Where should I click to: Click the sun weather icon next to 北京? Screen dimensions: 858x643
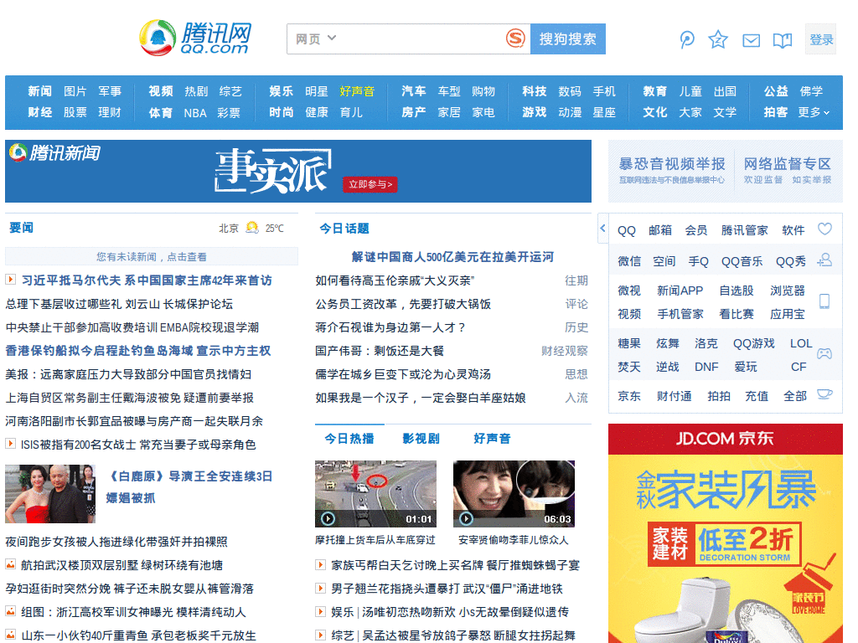coord(252,226)
